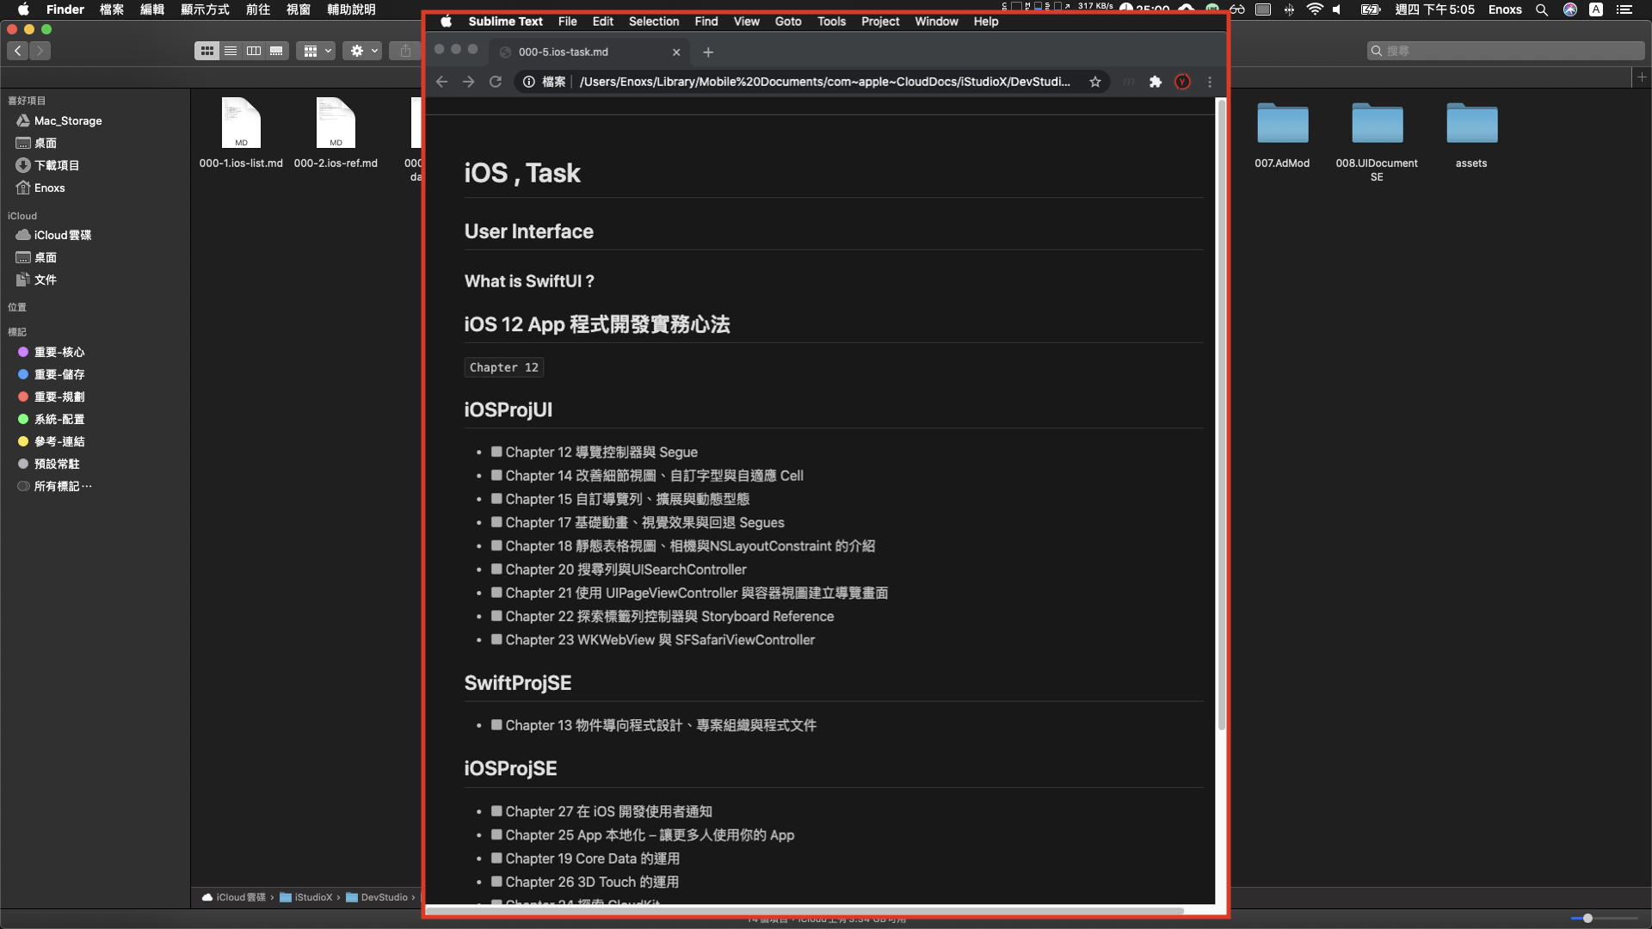Go back in the Finder window
Screen dimensions: 1652x929
pos(18,51)
